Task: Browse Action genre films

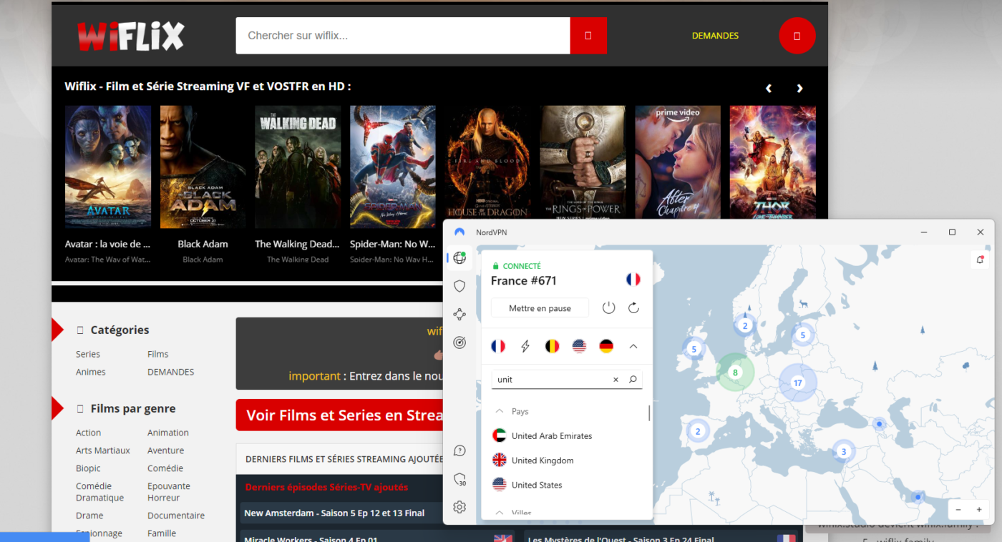Action: (x=89, y=433)
